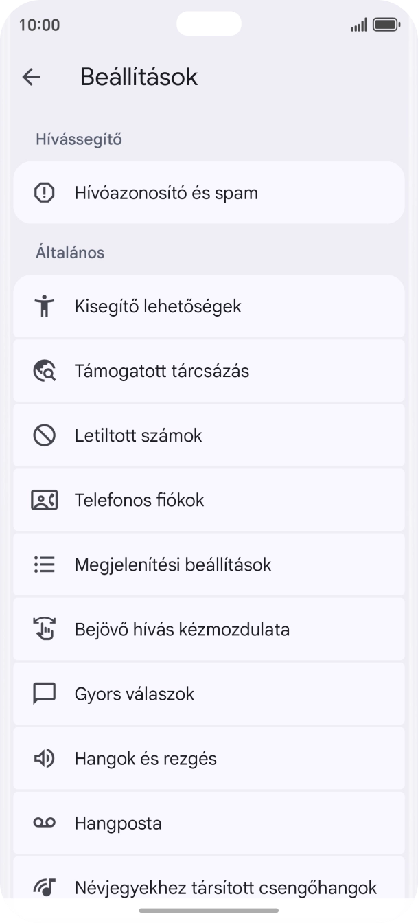Click the Hangposta voicemail icon
This screenshot has height=923, width=418.
coord(44,822)
